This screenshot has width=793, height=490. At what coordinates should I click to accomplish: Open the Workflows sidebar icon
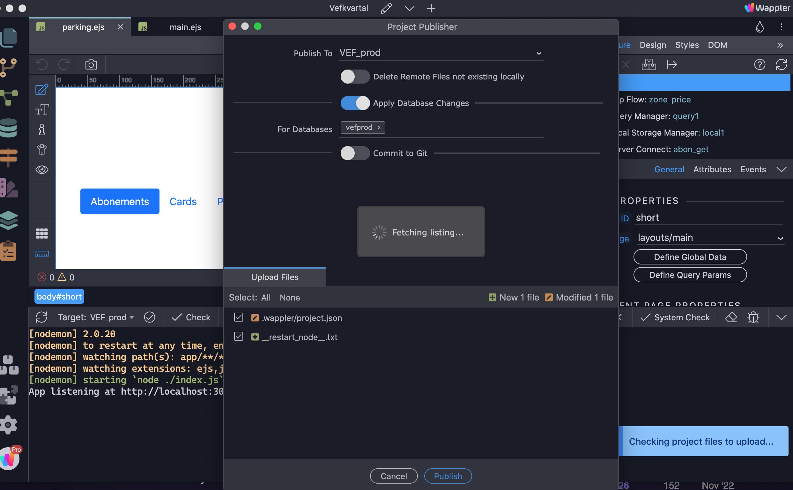9,98
